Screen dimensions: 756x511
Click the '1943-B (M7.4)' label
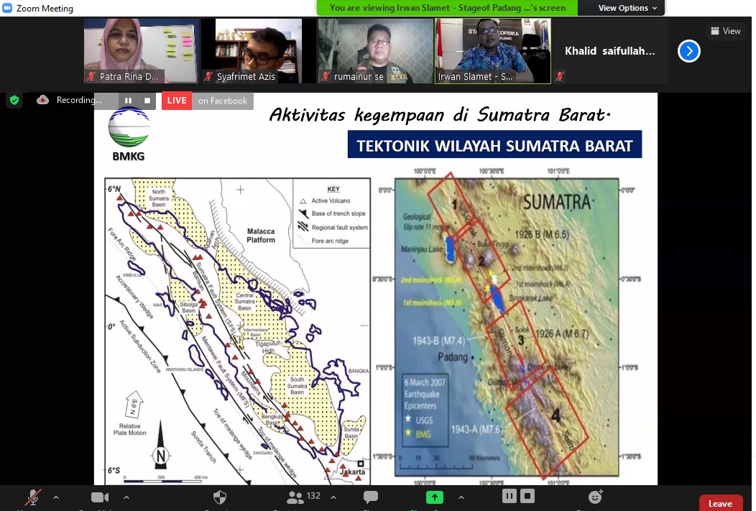pos(439,341)
